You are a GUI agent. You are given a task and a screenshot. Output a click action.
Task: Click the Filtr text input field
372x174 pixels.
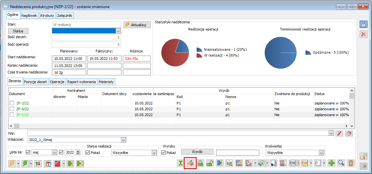[178, 133]
